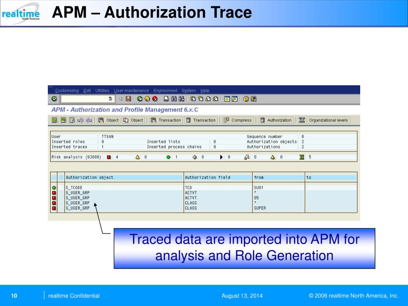
Task: Open the User maintenance menu
Action: pos(131,90)
